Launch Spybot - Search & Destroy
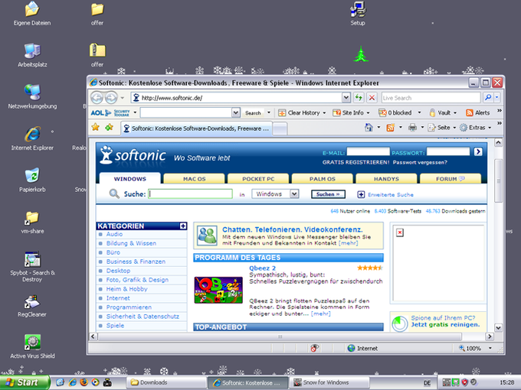This screenshot has width=521, height=390. coord(32,267)
